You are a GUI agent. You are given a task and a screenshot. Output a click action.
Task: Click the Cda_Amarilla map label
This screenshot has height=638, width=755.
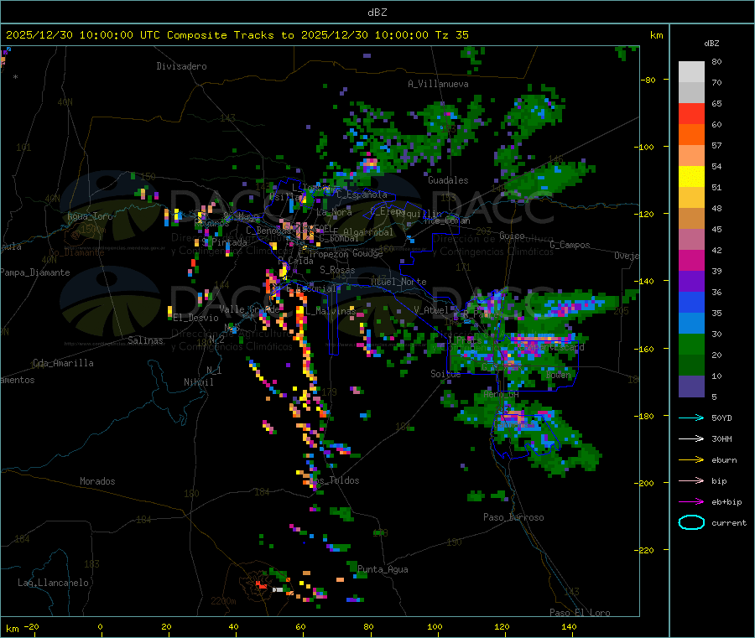click(x=63, y=363)
